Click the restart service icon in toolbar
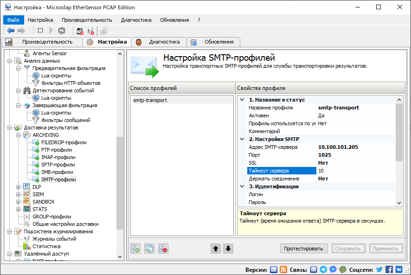 coord(61,29)
